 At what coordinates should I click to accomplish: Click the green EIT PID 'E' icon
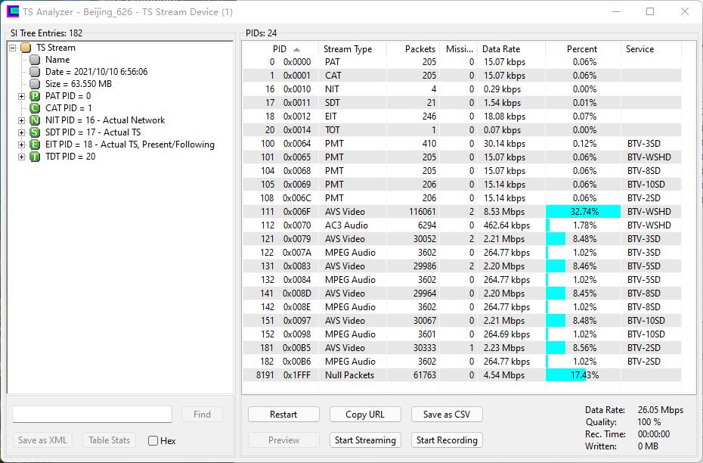(x=35, y=144)
